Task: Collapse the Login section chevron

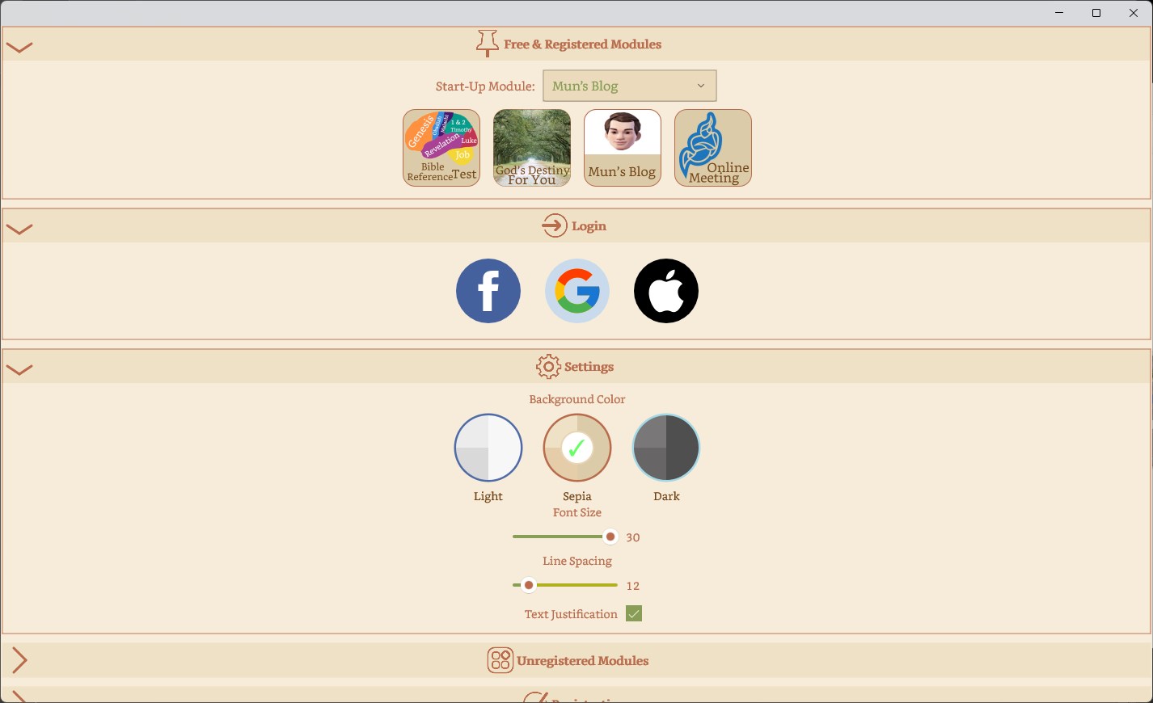Action: tap(19, 229)
